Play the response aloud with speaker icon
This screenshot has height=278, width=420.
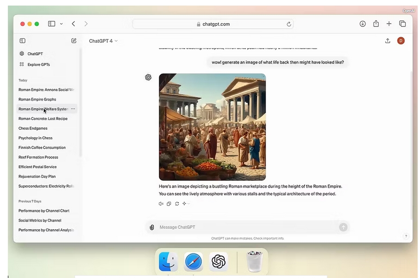coord(161,204)
